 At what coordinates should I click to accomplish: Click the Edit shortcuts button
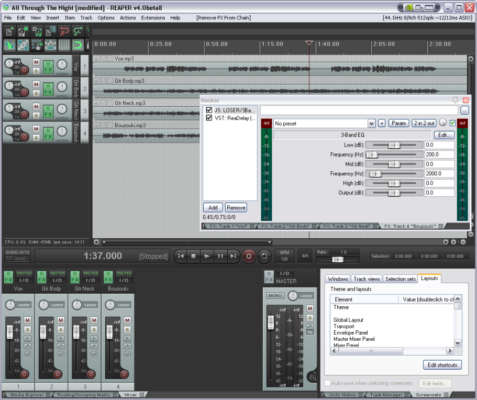442,365
